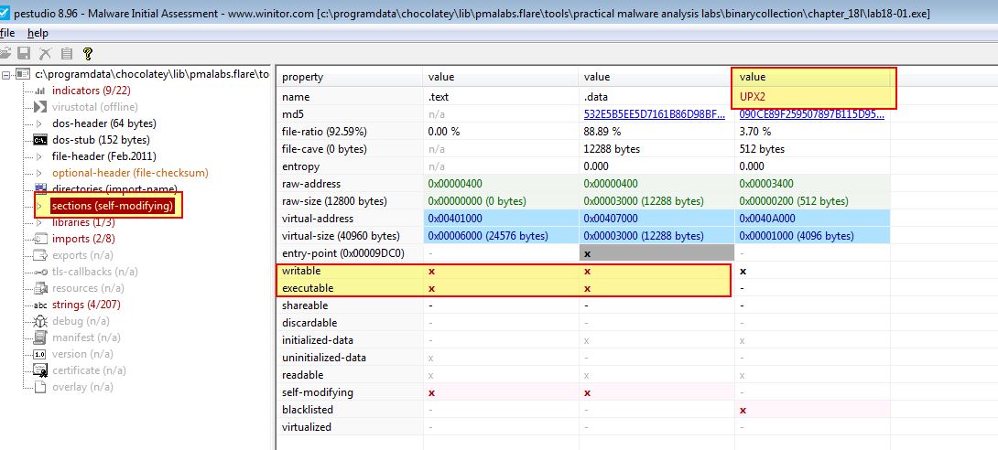Select the tls-callbacks key icon

(40, 272)
